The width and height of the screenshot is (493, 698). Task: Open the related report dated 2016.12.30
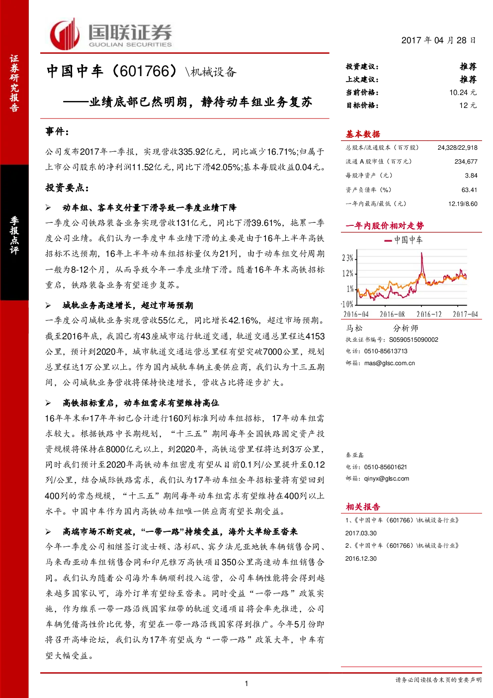[402, 552]
